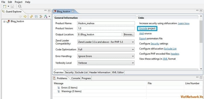
Task: Click the Save icon in toolbar
Action: tap(12, 6)
